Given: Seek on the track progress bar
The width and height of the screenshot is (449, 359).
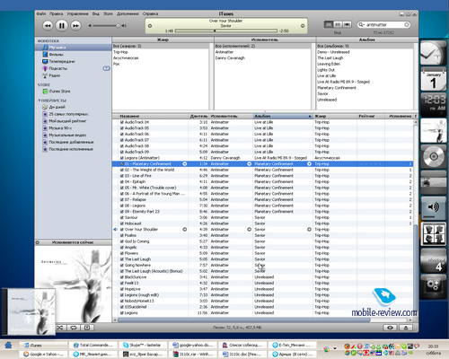Looking at the screenshot, I should [226, 31].
